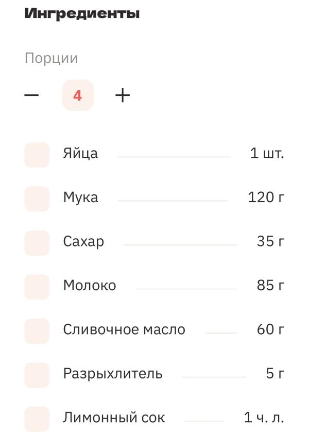Click the Лимонный сок ingredient name
This screenshot has width=309, height=447.
[114, 418]
